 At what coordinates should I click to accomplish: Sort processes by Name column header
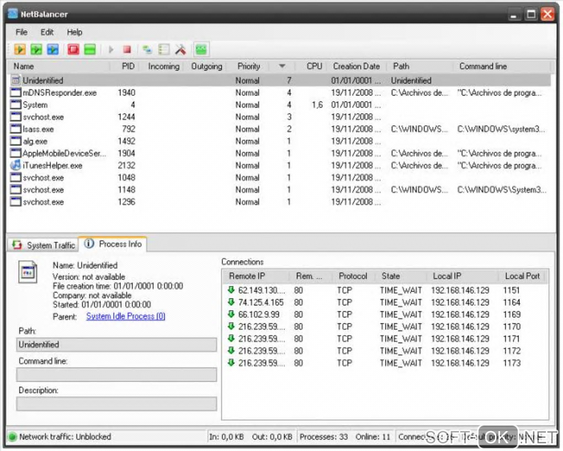(59, 66)
